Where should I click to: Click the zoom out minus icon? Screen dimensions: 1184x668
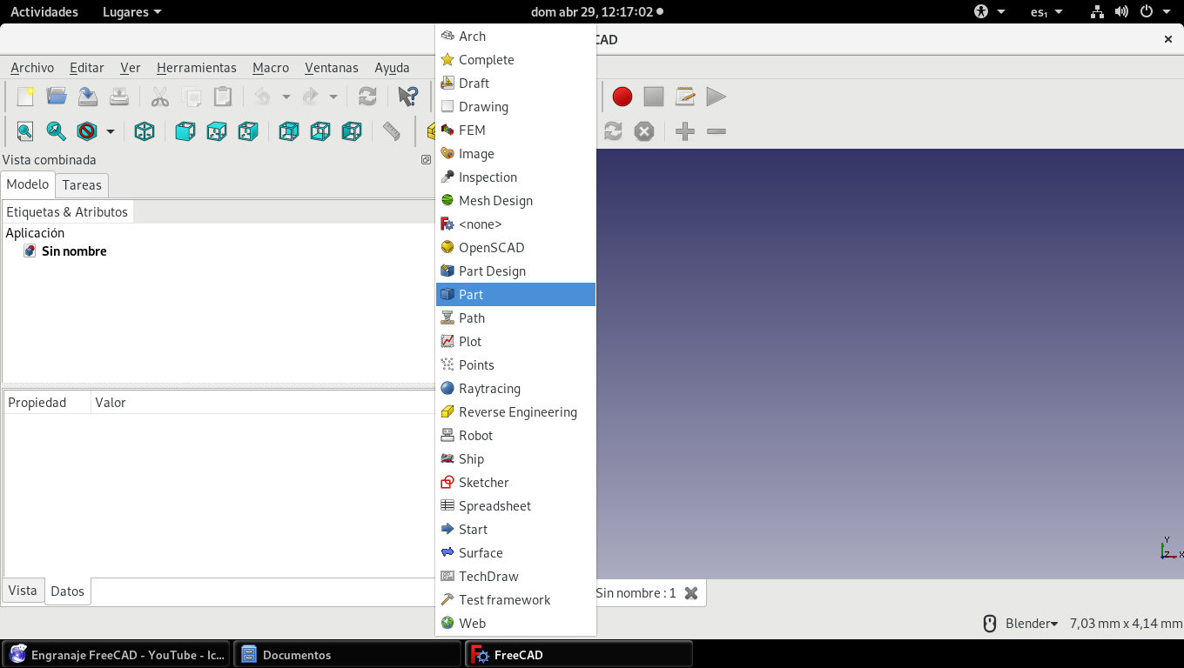pyautogui.click(x=716, y=131)
